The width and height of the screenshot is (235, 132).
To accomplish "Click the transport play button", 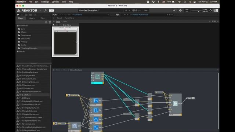I will (x=129, y=11).
